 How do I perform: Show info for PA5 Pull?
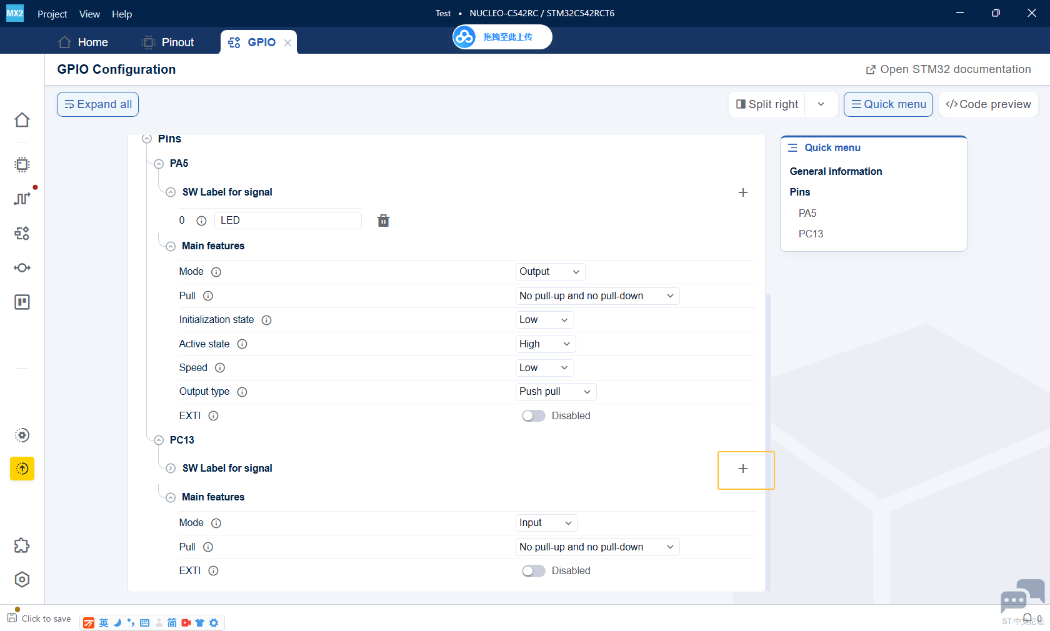208,296
